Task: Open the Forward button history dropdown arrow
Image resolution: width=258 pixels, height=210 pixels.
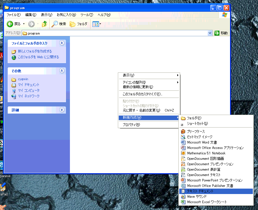Action: (38, 24)
